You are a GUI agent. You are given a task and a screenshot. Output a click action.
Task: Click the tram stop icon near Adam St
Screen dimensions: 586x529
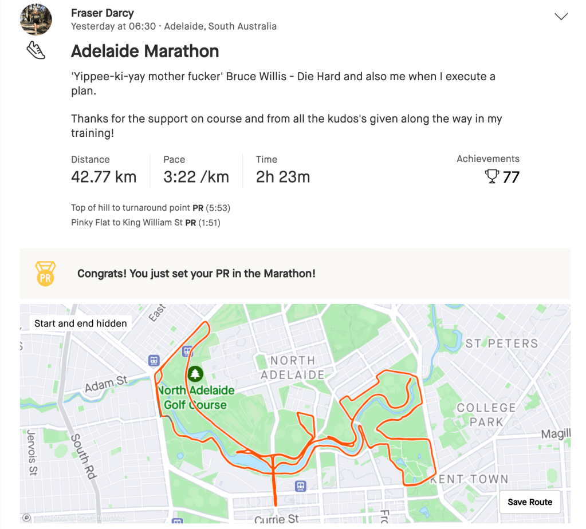153,360
